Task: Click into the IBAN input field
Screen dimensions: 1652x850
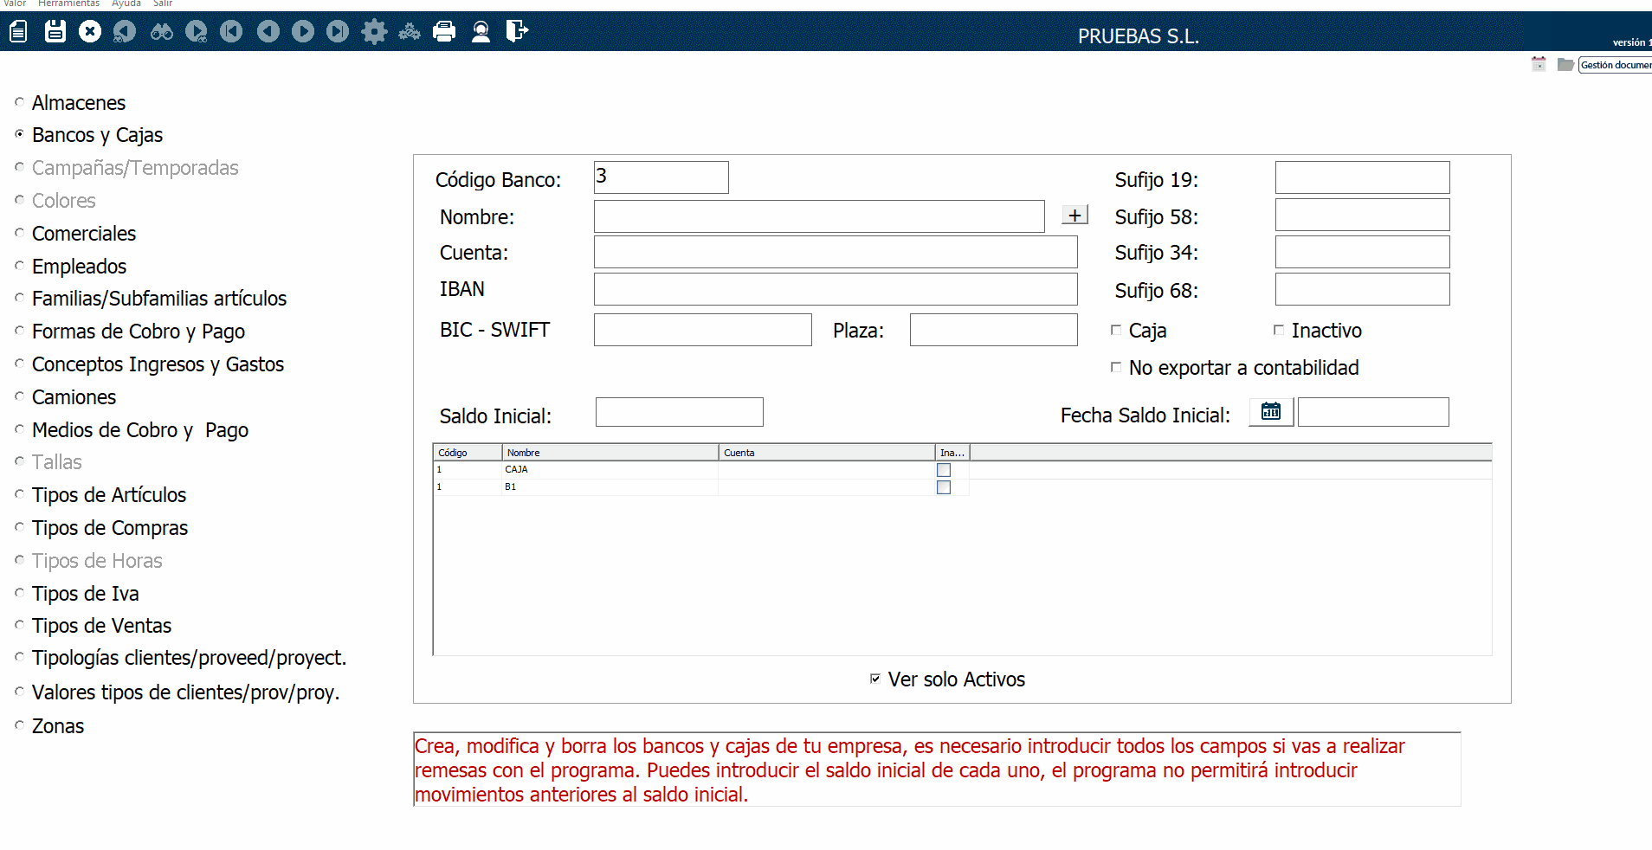Action: click(x=835, y=289)
